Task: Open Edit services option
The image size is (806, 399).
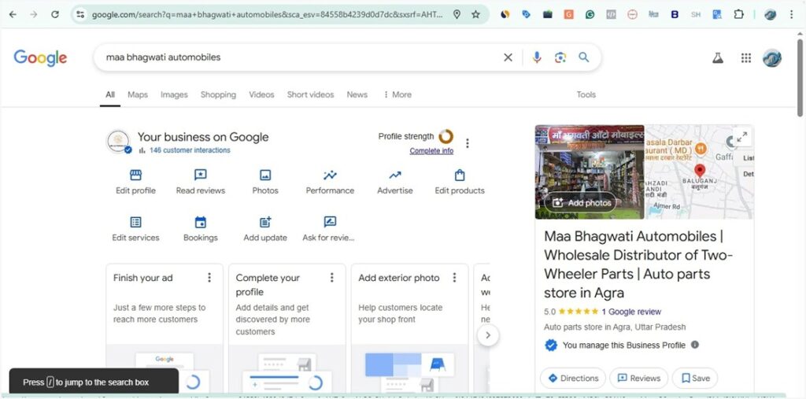Action: [135, 229]
